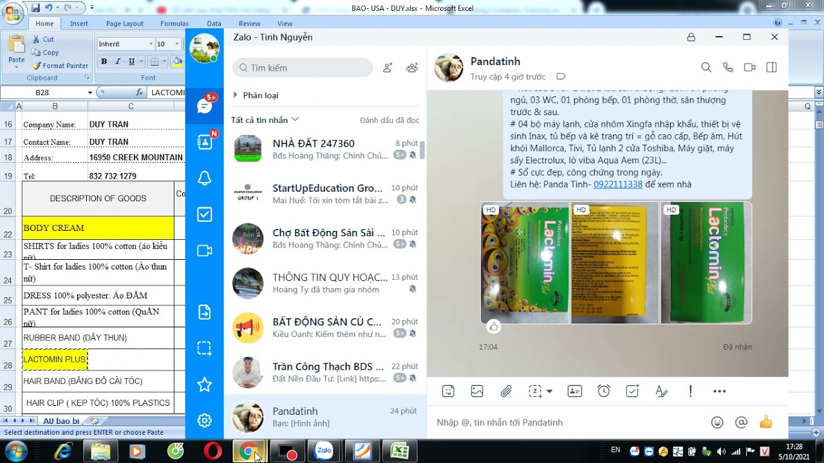The image size is (824, 463).
Task: Open Excel Insert ribbon tab
Action: click(x=79, y=24)
